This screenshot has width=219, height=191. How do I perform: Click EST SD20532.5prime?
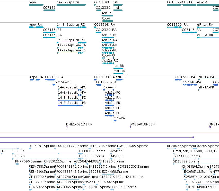click(x=186, y=161)
